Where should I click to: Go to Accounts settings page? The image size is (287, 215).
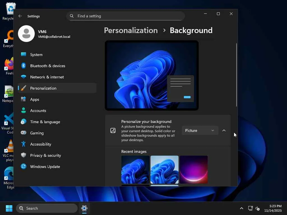38,111
